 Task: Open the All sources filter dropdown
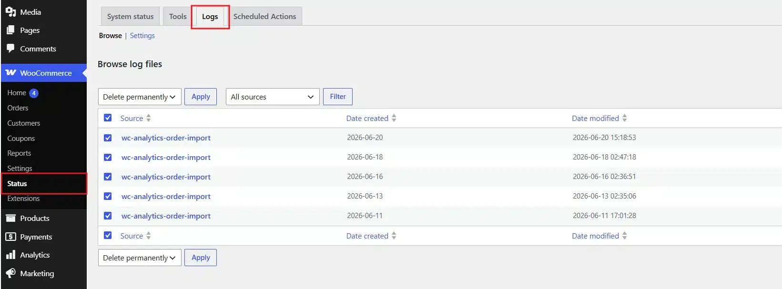point(273,97)
